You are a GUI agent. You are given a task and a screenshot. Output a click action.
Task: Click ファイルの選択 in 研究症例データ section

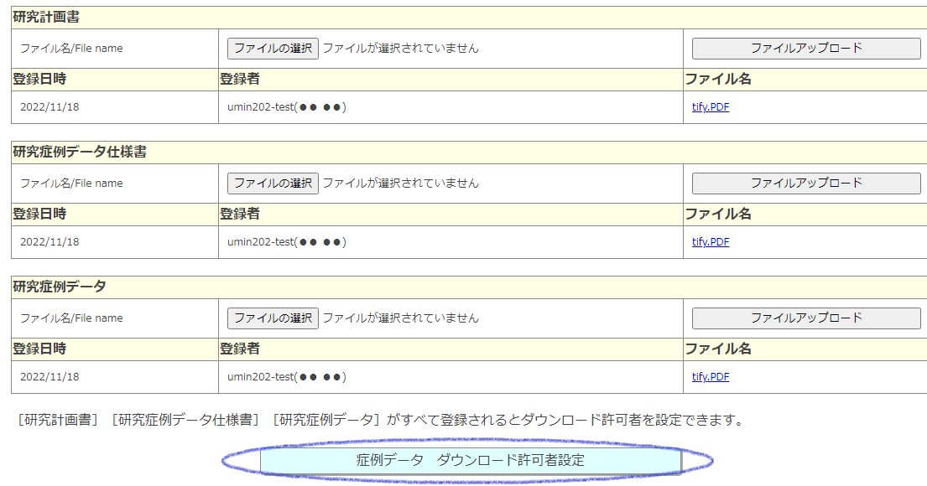(x=273, y=318)
